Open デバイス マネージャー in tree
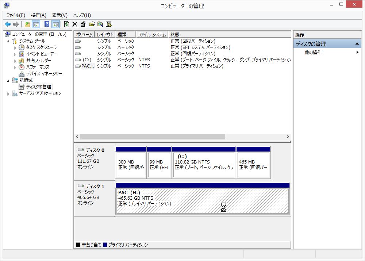Image resolution: width=365 pixels, height=261 pixels. [44, 74]
